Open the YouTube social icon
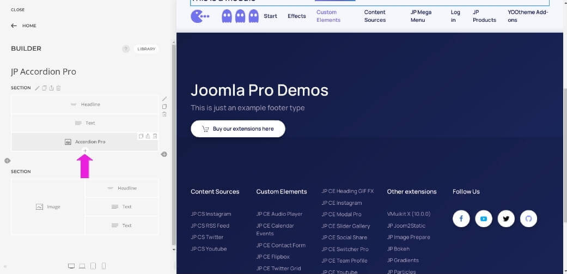The height and width of the screenshot is (274, 567). 484,218
